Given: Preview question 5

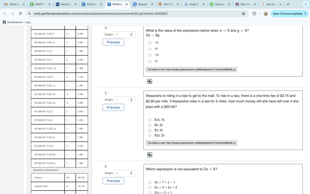Looking at the screenshot, I should (x=113, y=107).
